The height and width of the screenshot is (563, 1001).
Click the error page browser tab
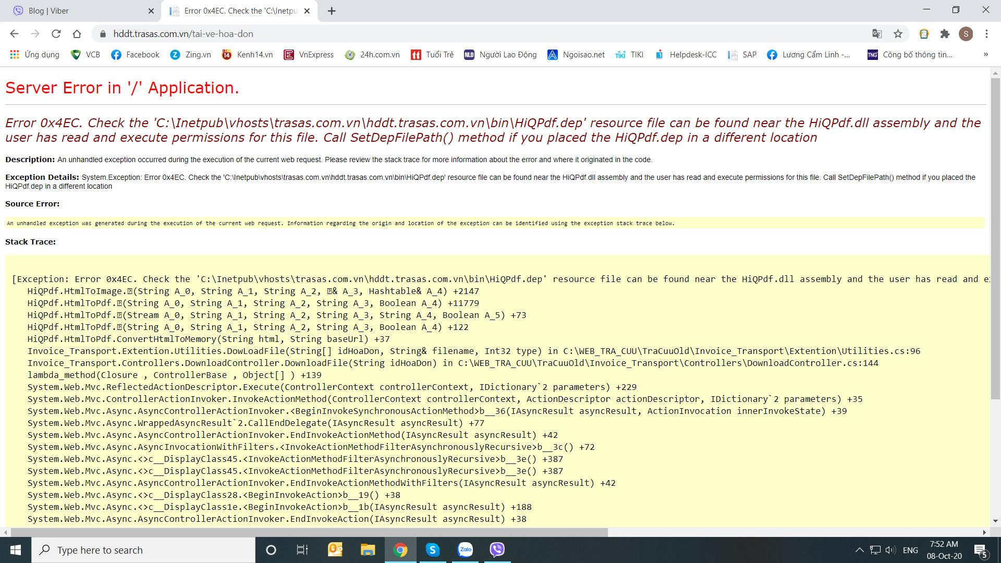[233, 10]
